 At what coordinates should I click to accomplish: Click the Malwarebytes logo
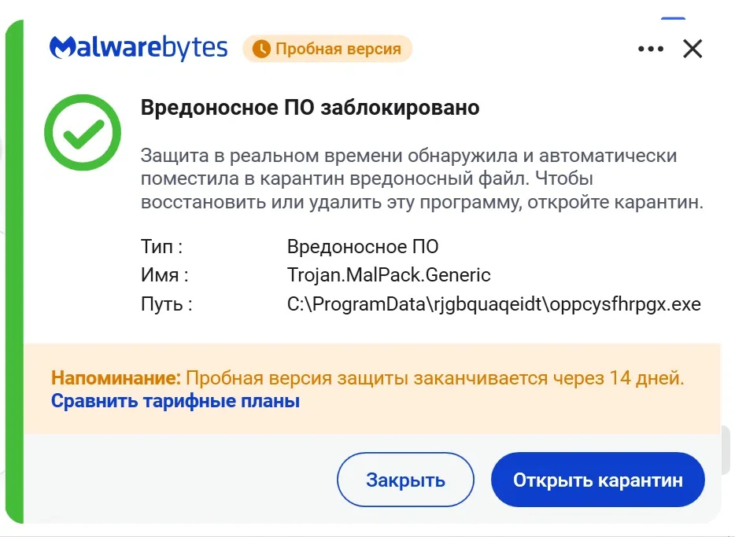(139, 48)
